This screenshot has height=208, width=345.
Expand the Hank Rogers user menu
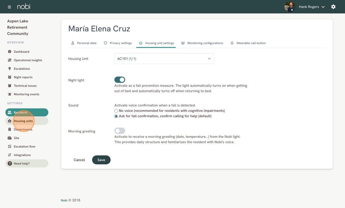click(x=312, y=7)
